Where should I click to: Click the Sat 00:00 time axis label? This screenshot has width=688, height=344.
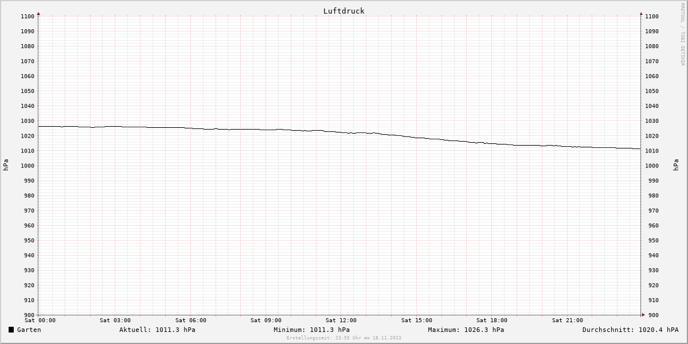pos(40,320)
